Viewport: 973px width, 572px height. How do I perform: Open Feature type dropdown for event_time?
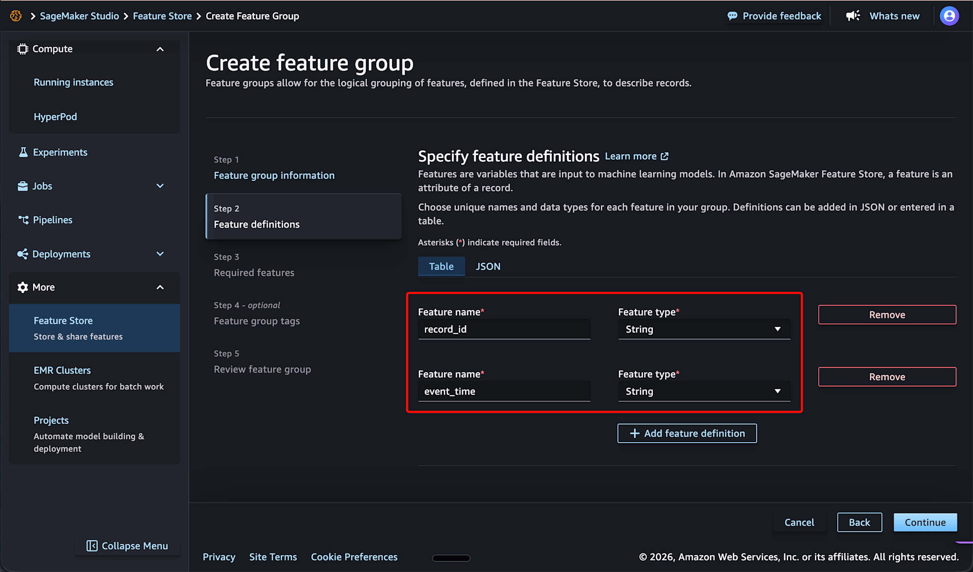click(704, 392)
